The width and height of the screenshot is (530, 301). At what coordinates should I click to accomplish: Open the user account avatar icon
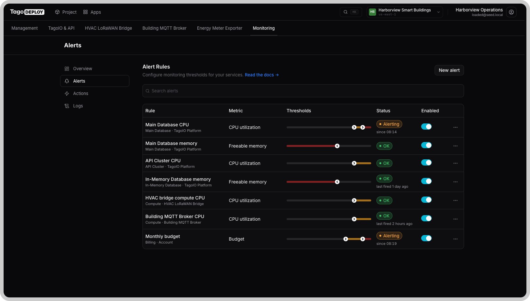tap(511, 12)
